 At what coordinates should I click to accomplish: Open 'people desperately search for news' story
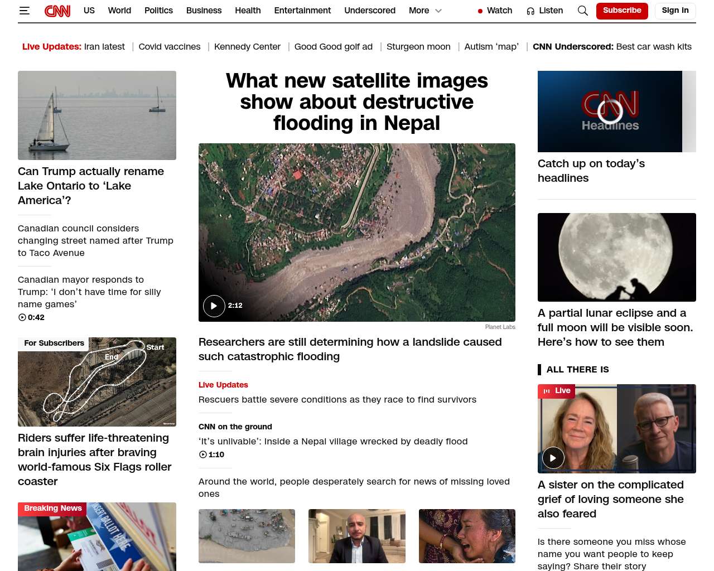(354, 488)
